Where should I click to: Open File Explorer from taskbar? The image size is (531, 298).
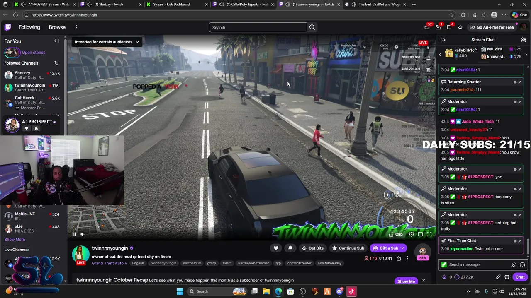click(x=266, y=291)
